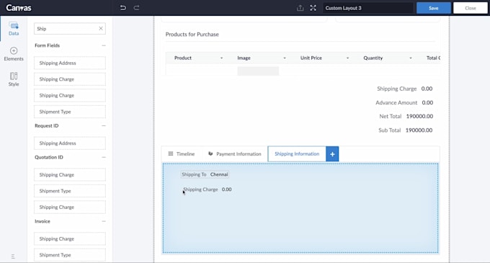Collapse the Quotation ID section
The height and width of the screenshot is (263, 490).
pos(104,157)
